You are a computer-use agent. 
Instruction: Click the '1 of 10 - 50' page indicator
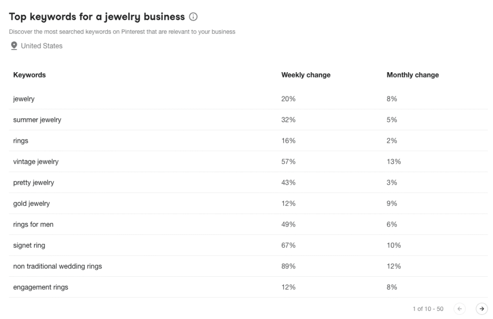click(428, 308)
